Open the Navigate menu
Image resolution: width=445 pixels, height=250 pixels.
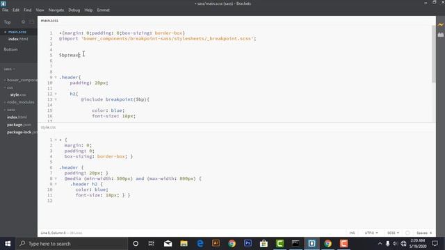tap(56, 10)
